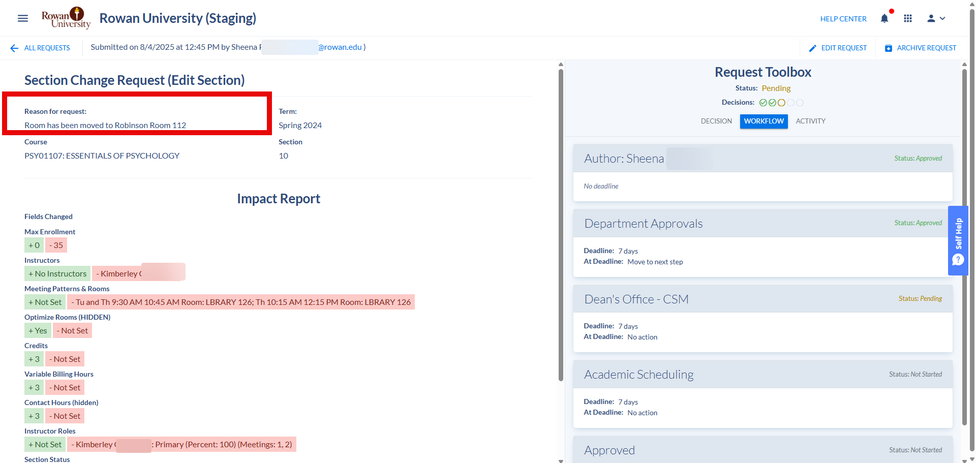976x463 pixels.
Task: Go back to All Requests
Action: click(47, 48)
